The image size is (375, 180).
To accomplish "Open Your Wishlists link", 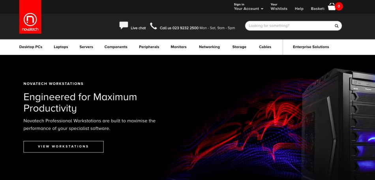I will [279, 7].
